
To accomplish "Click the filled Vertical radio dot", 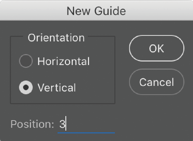I will click(26, 88).
